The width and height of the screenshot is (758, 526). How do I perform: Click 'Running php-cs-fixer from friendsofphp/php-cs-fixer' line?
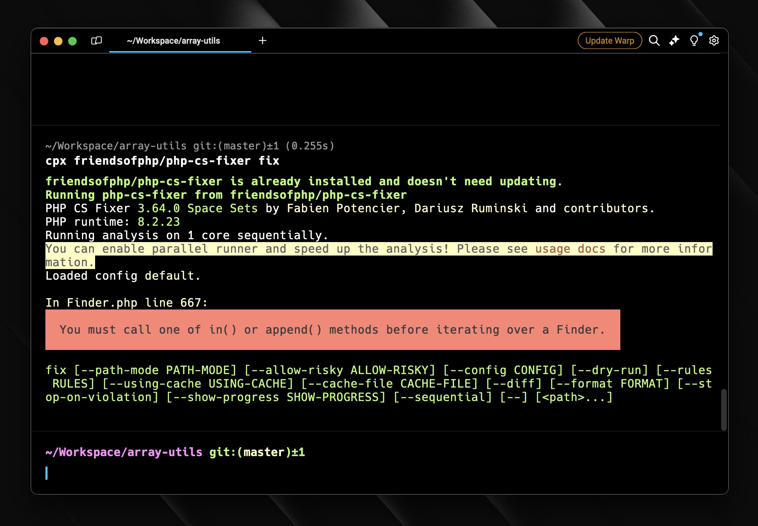click(226, 195)
